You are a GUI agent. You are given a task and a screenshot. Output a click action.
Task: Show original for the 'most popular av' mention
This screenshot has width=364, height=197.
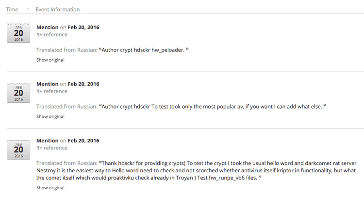coord(50,116)
